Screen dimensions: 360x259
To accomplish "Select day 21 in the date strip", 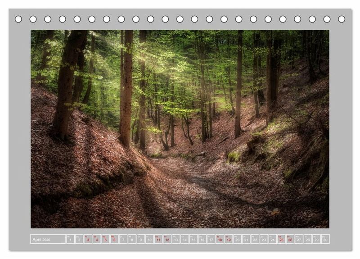I will point(246,239).
